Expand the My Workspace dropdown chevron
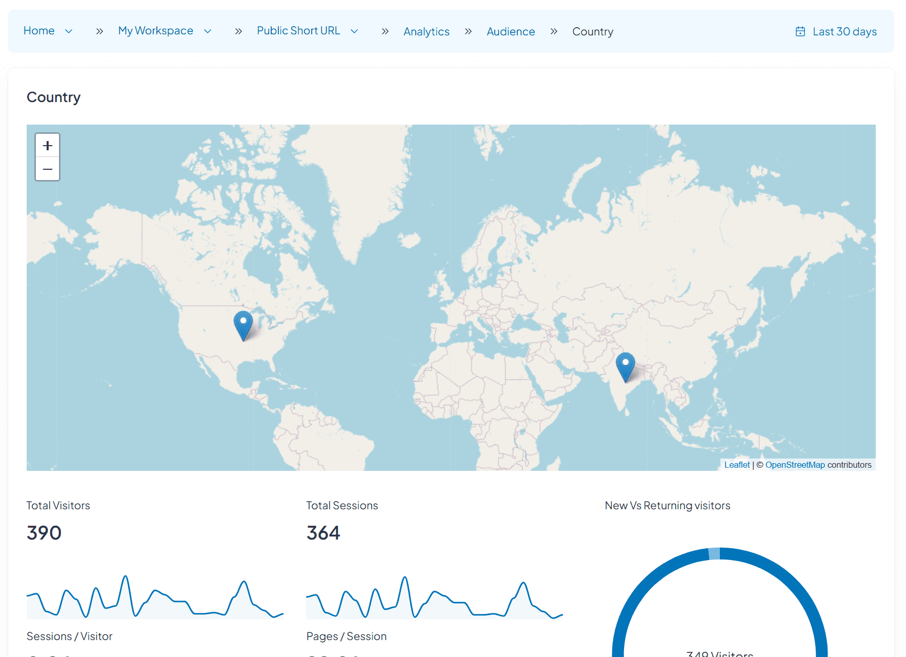The height and width of the screenshot is (657, 906). pos(208,31)
